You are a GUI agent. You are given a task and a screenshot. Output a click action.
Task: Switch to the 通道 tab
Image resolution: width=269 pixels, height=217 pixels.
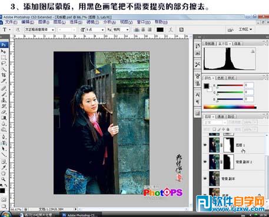(221, 117)
